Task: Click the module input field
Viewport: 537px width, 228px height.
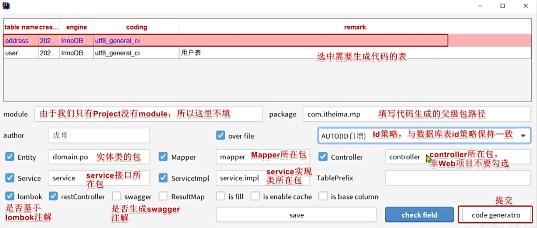Action: pos(148,114)
